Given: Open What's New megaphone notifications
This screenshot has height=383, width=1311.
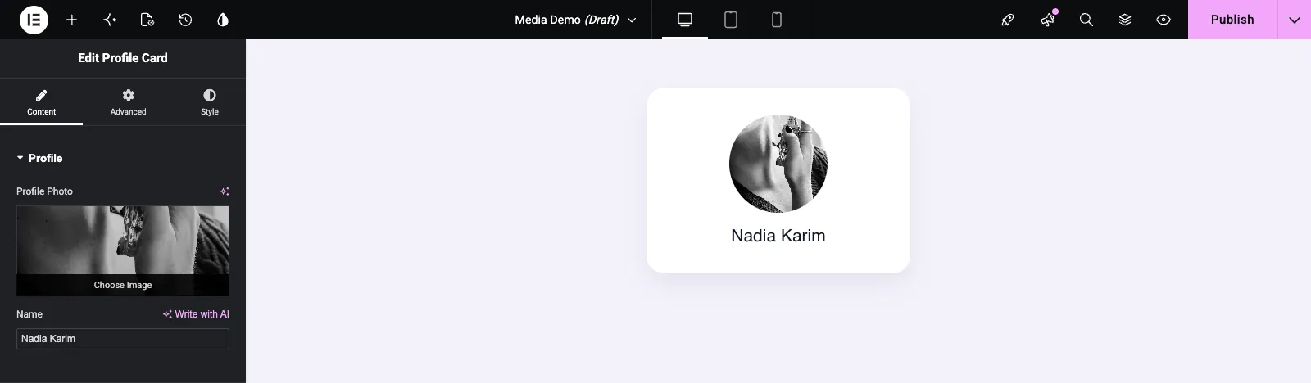Looking at the screenshot, I should click(1047, 20).
